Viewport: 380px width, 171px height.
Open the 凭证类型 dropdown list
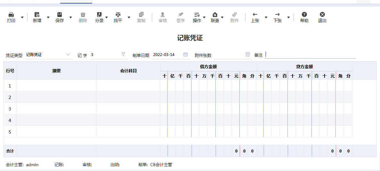pyautogui.click(x=68, y=54)
